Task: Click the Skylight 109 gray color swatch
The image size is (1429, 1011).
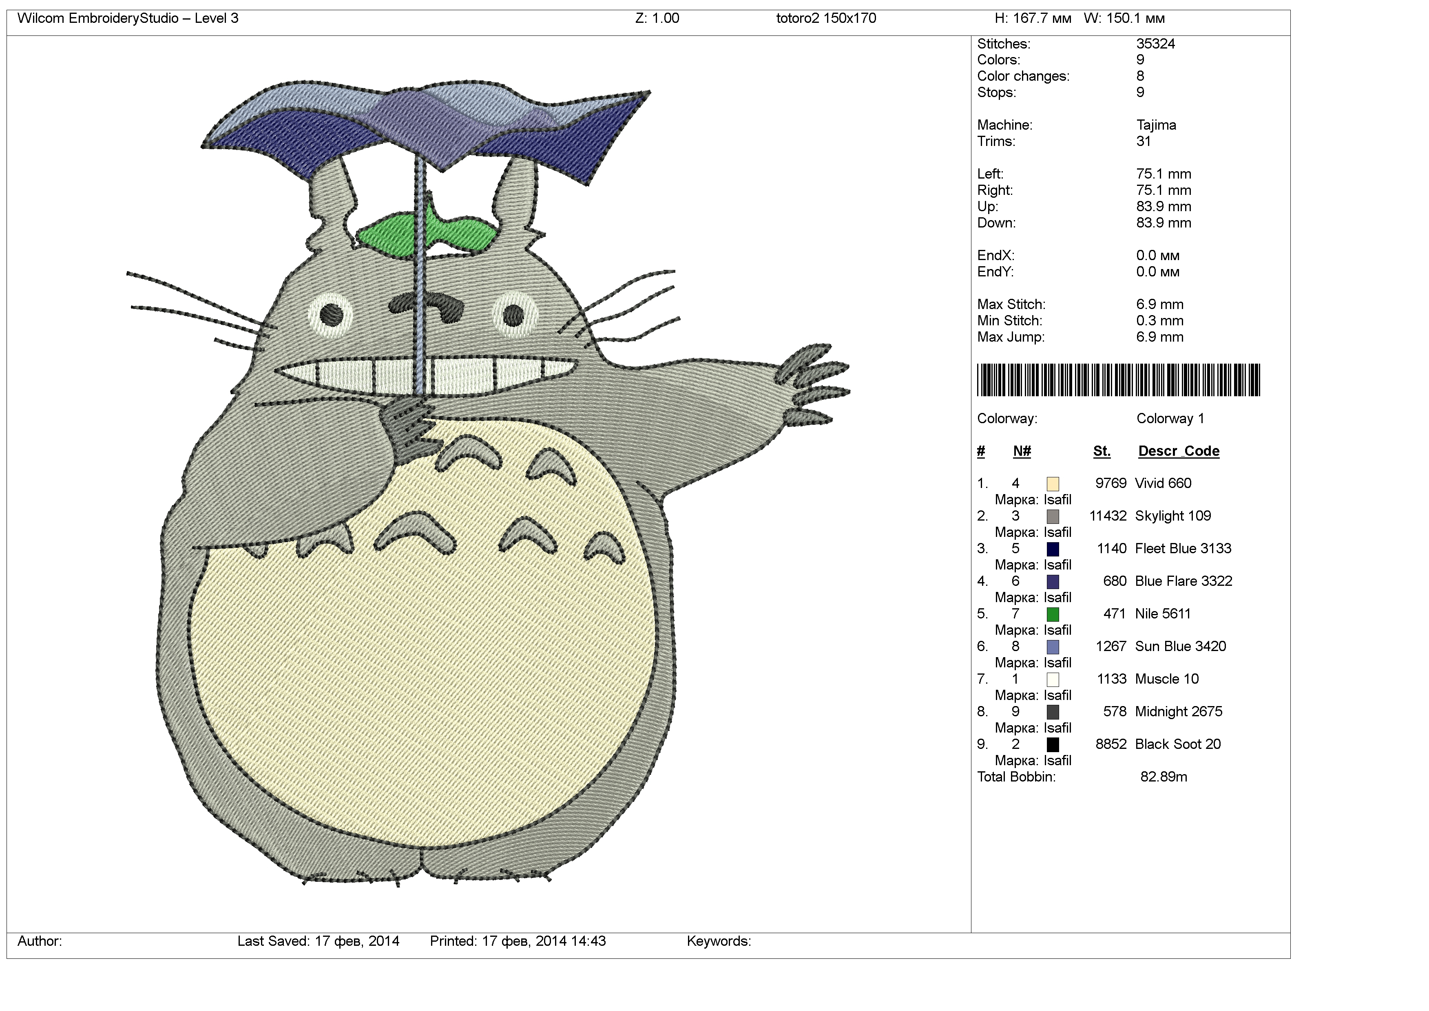Action: (x=1052, y=517)
